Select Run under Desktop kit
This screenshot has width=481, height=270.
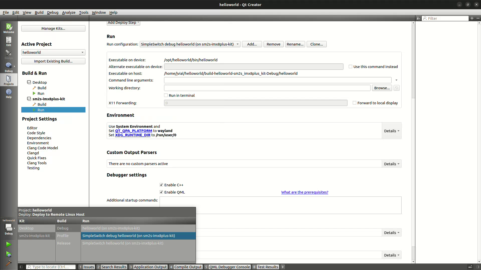[41, 93]
